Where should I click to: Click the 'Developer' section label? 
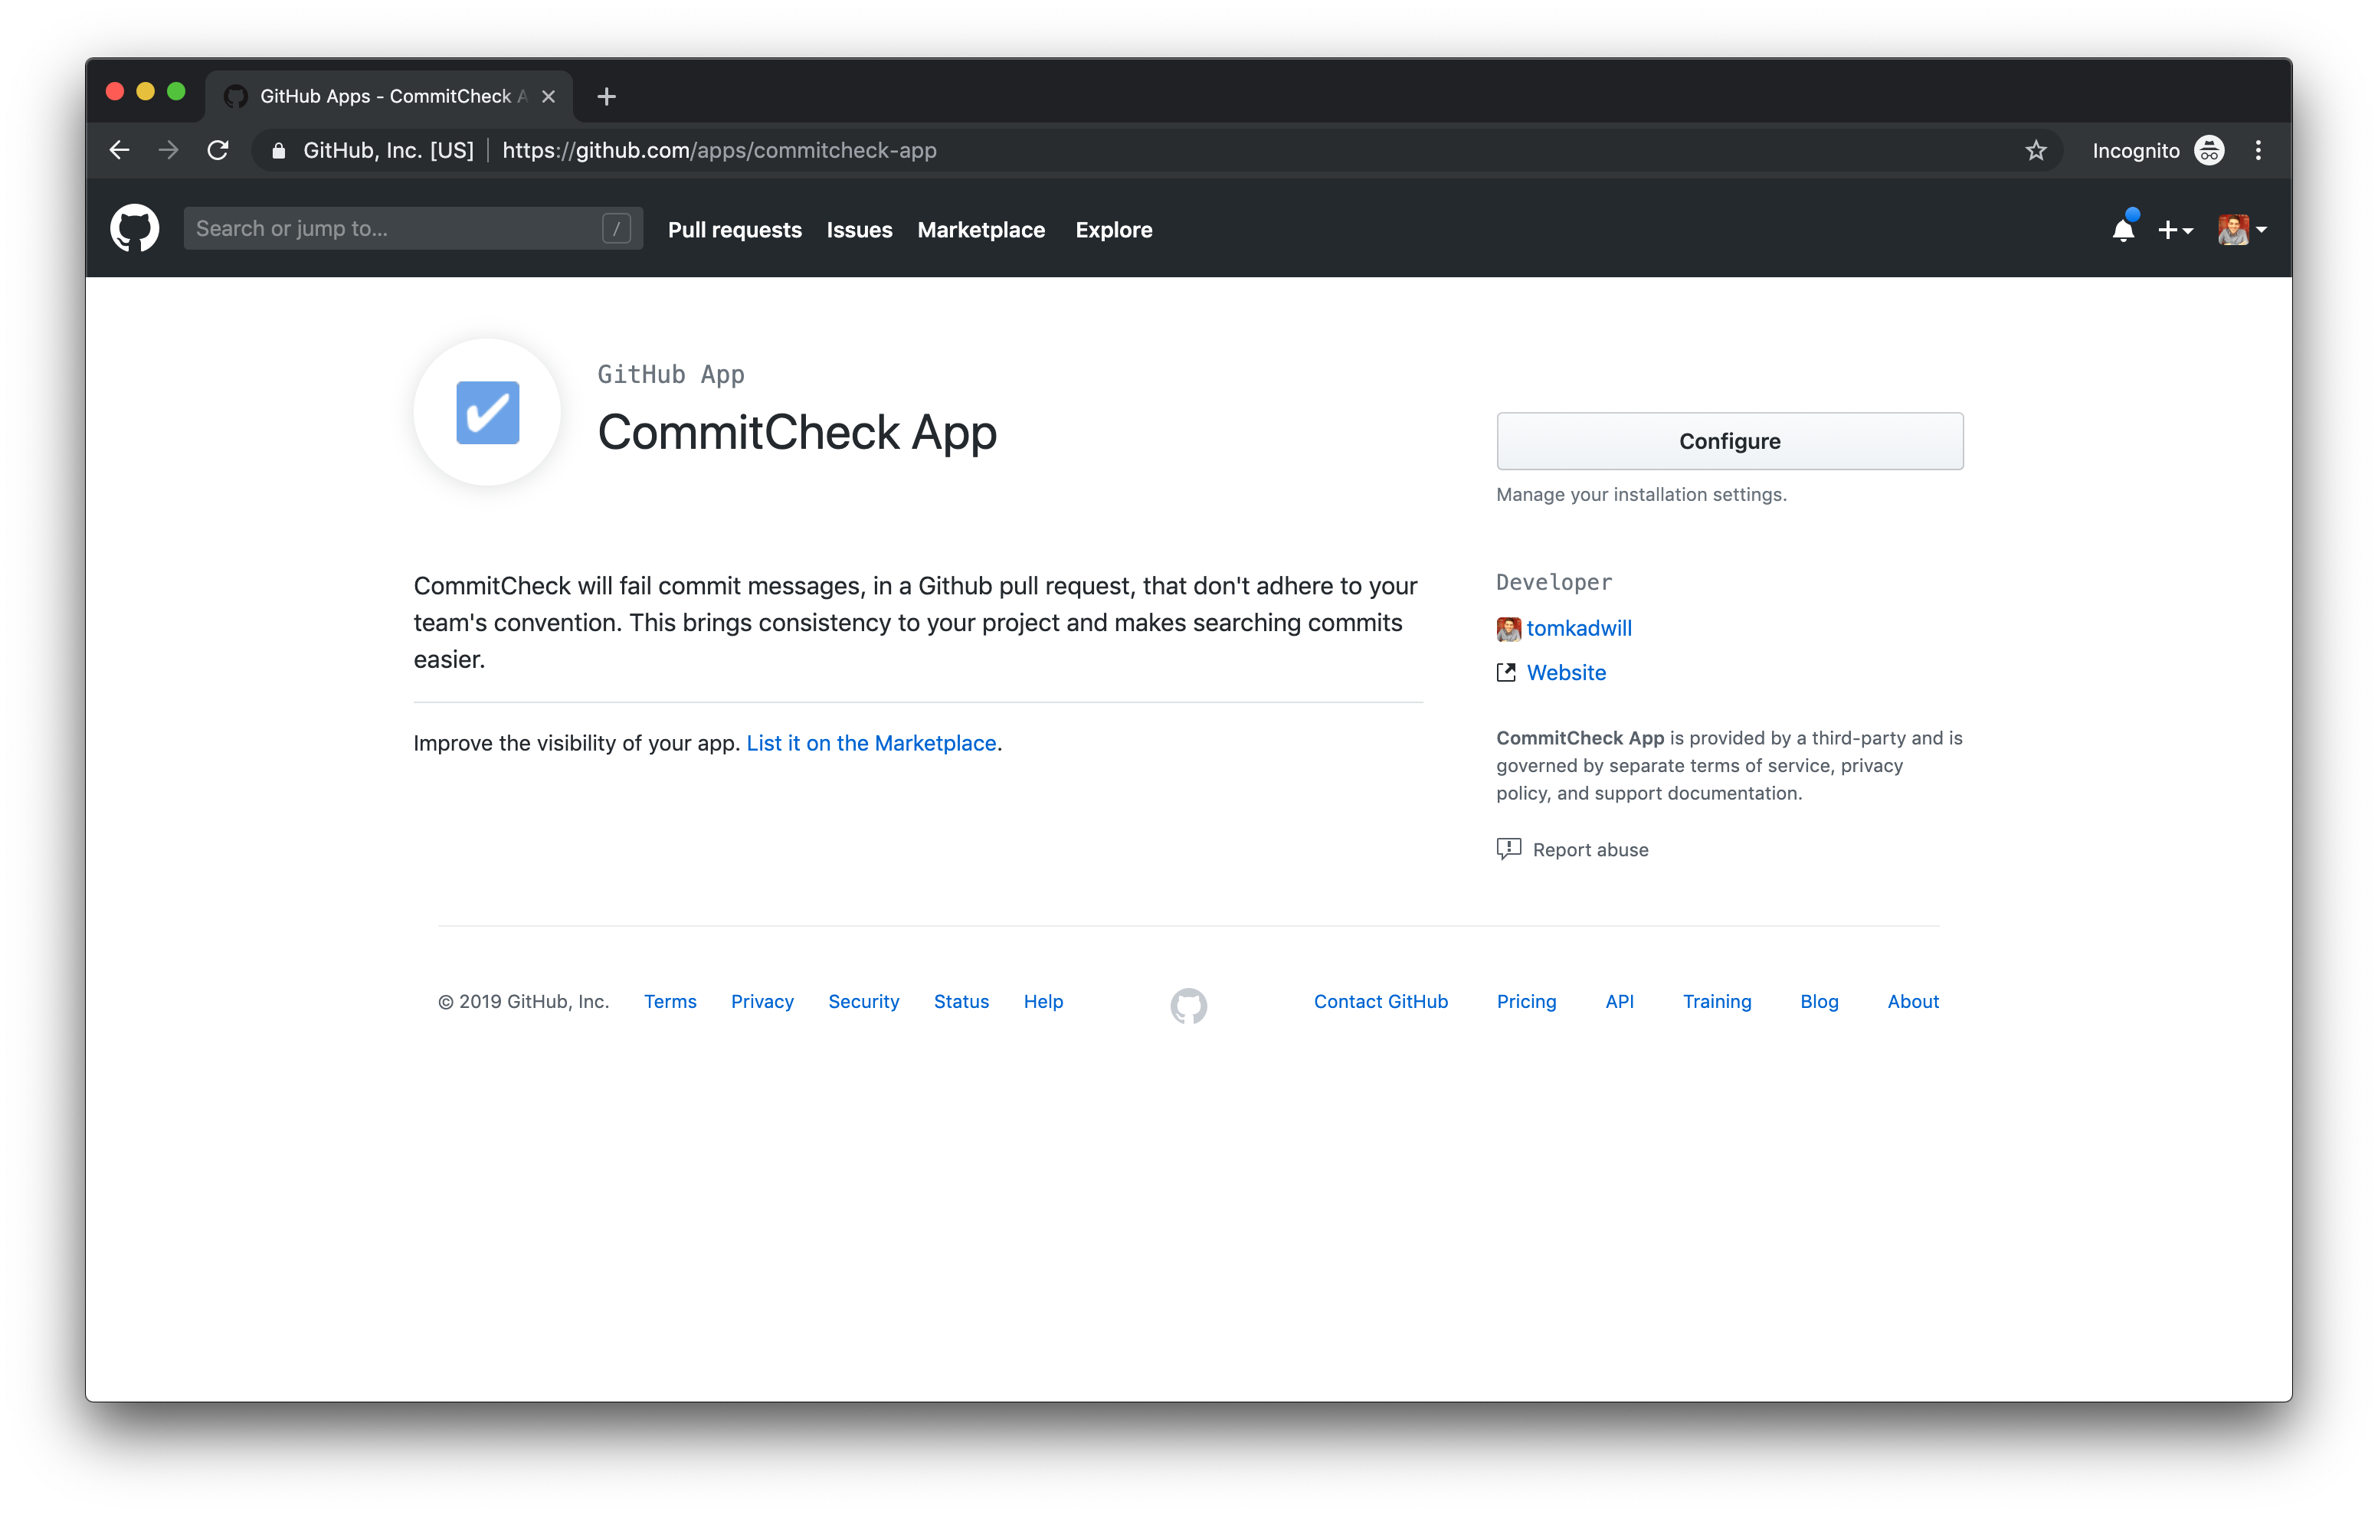point(1554,583)
